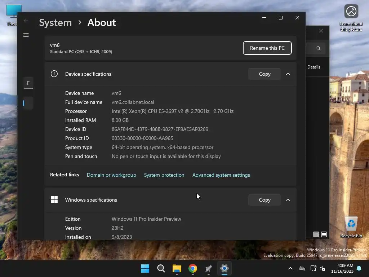Click the Pen and touch value text

click(166, 157)
